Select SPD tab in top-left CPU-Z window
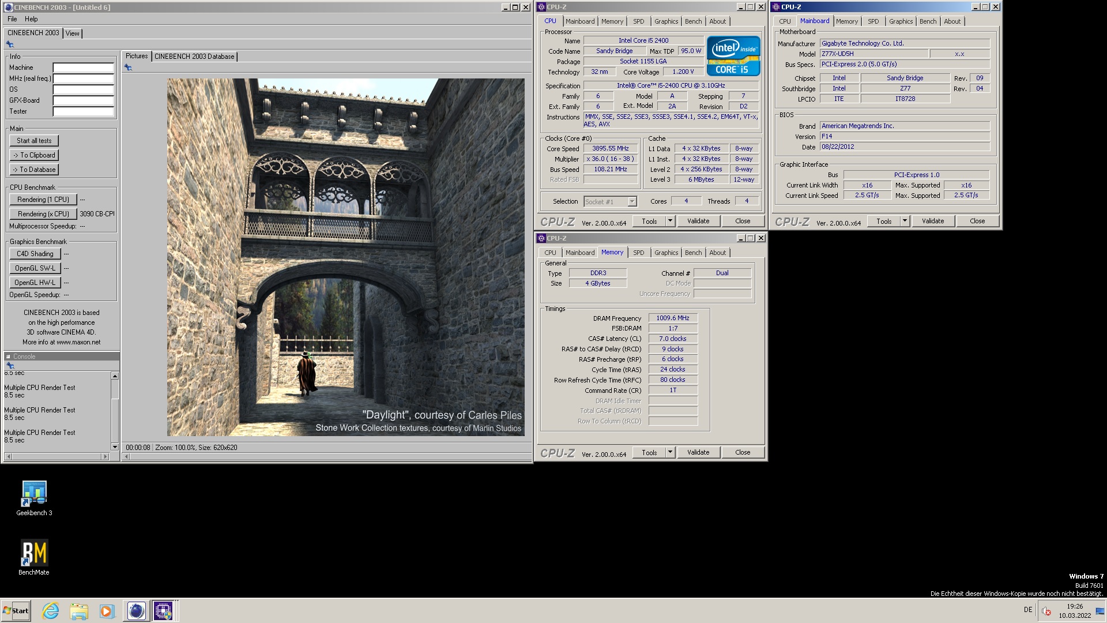Screen dimensions: 1107x623 tap(638, 21)
